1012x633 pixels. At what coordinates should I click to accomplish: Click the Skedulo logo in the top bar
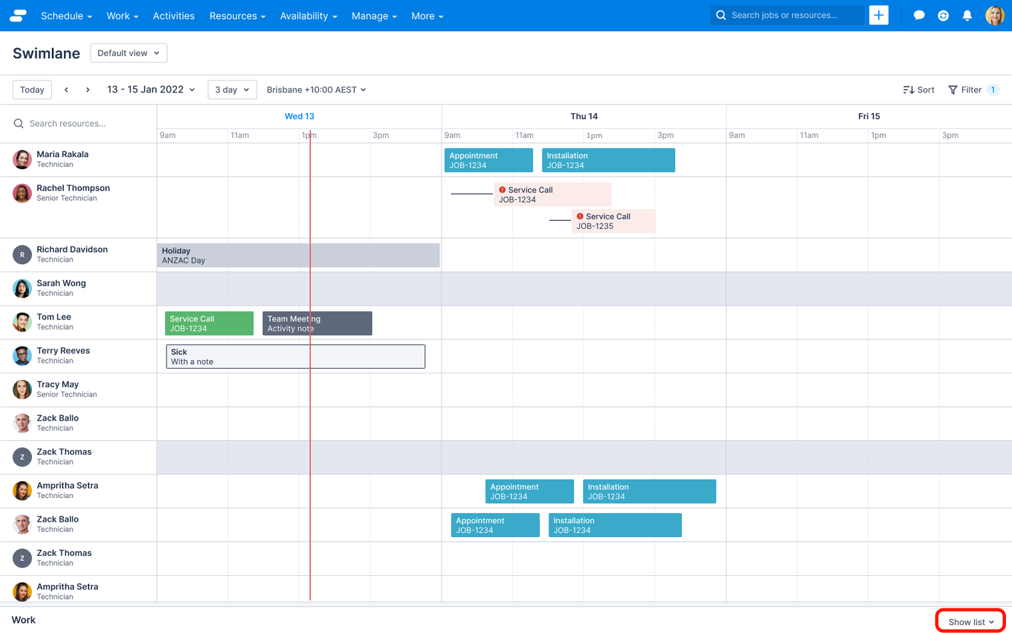click(18, 15)
